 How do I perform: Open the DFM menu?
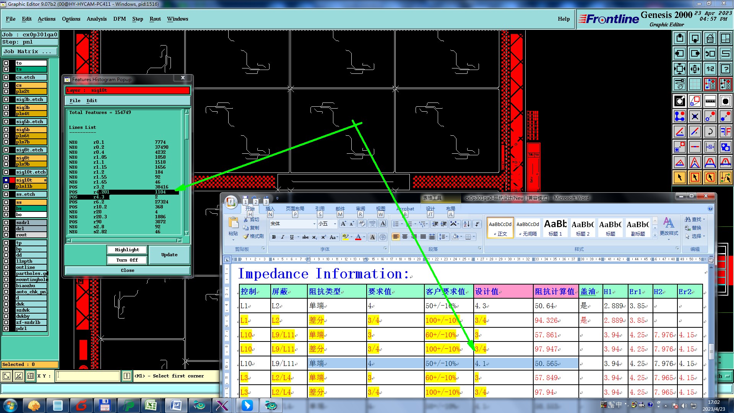point(119,19)
